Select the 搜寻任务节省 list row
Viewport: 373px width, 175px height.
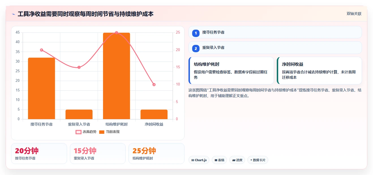pyautogui.click(x=275, y=32)
